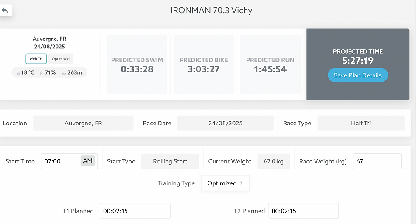Open the Rolling Start type selector
The image size is (416, 224).
[170, 161]
